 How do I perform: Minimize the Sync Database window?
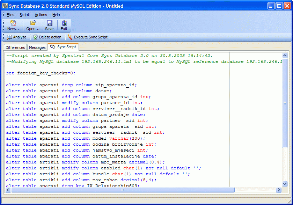271,6
